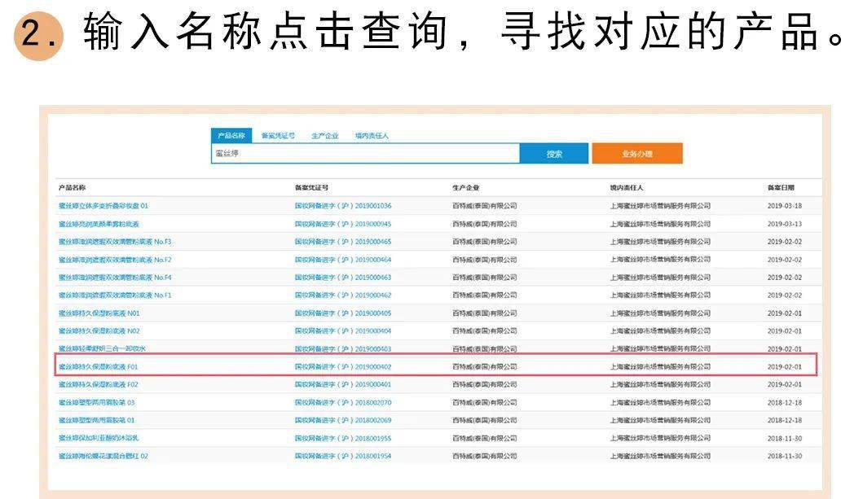Click record number link 2018002070
The image size is (863, 499).
[x=343, y=402]
